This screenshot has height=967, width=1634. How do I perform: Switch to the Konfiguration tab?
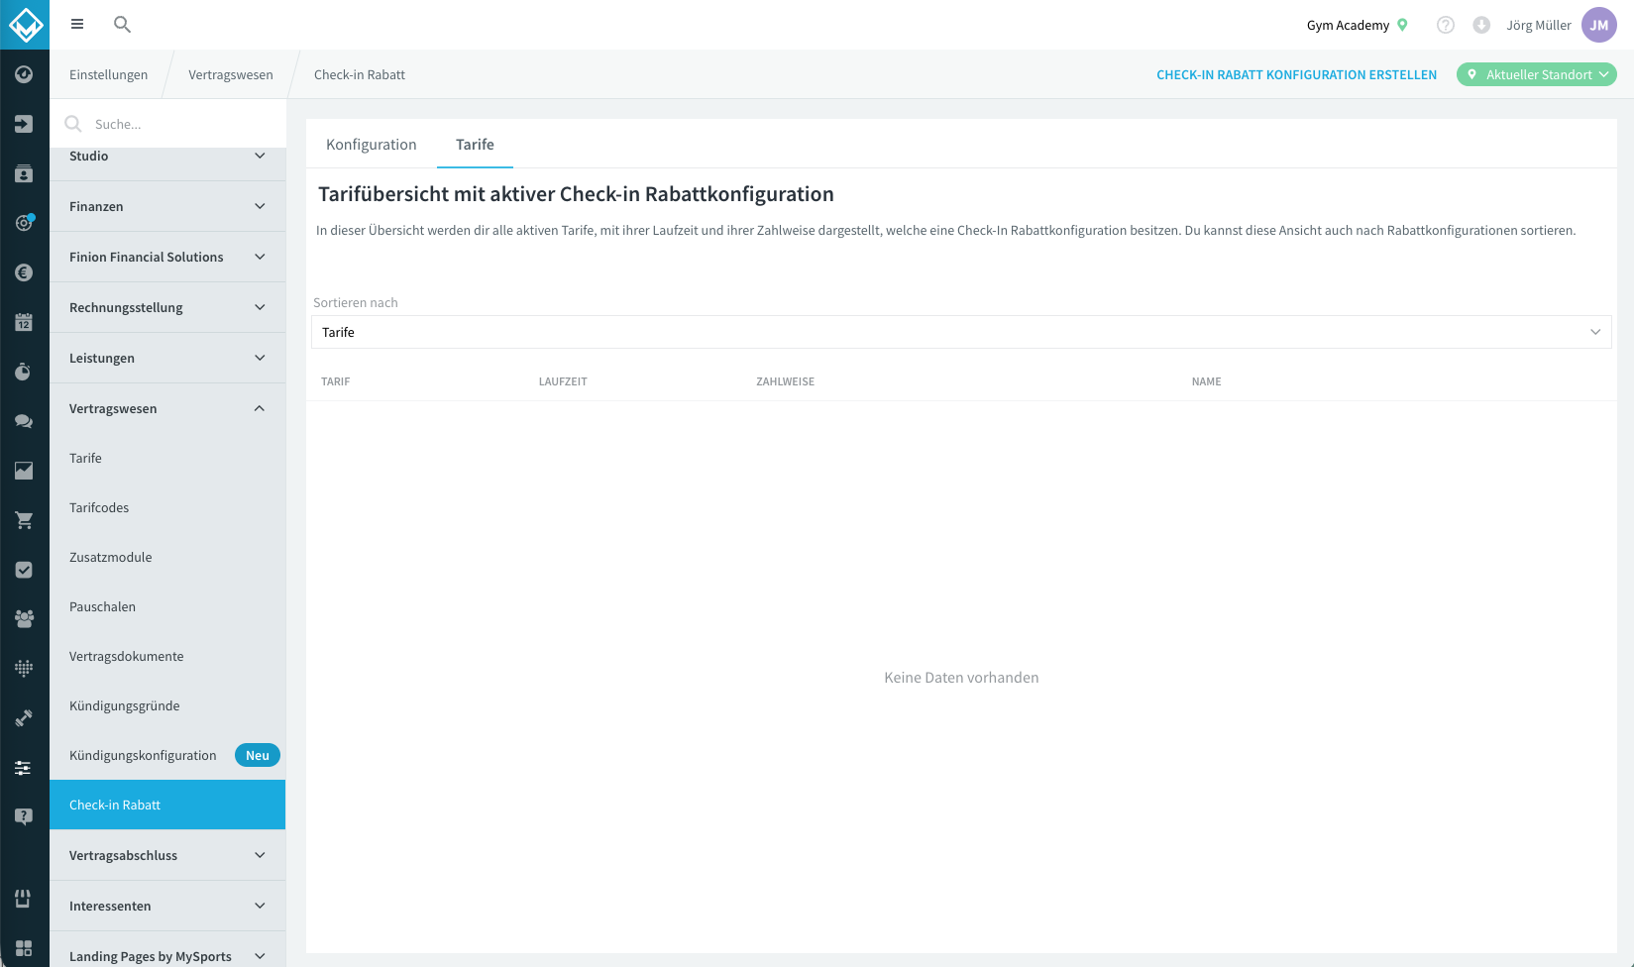tap(372, 145)
